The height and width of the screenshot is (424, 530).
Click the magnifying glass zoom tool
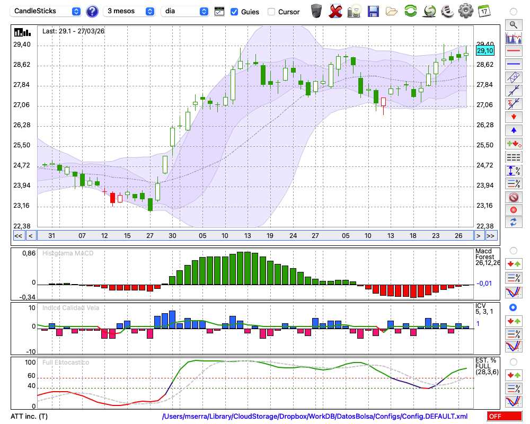pos(513,24)
